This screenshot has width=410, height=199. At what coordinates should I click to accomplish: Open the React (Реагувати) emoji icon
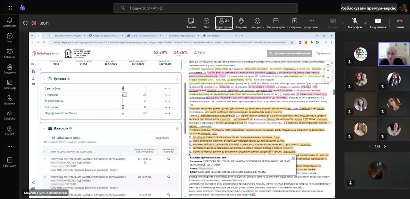257,21
